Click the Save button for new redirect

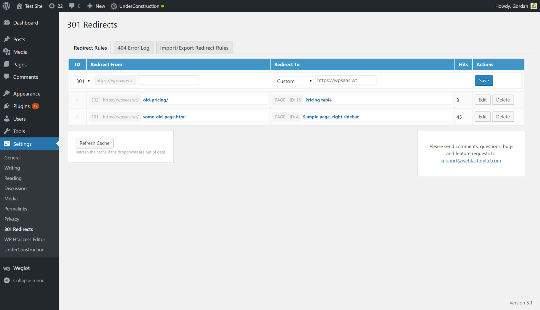pyautogui.click(x=484, y=80)
